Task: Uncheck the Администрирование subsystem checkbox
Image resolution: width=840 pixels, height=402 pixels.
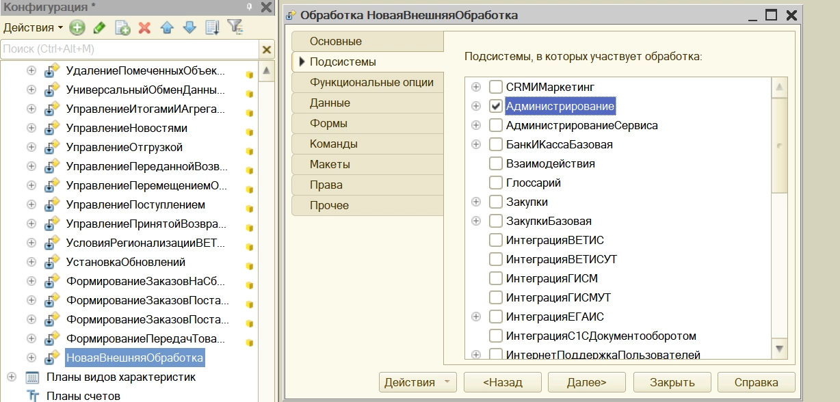Action: [x=496, y=107]
